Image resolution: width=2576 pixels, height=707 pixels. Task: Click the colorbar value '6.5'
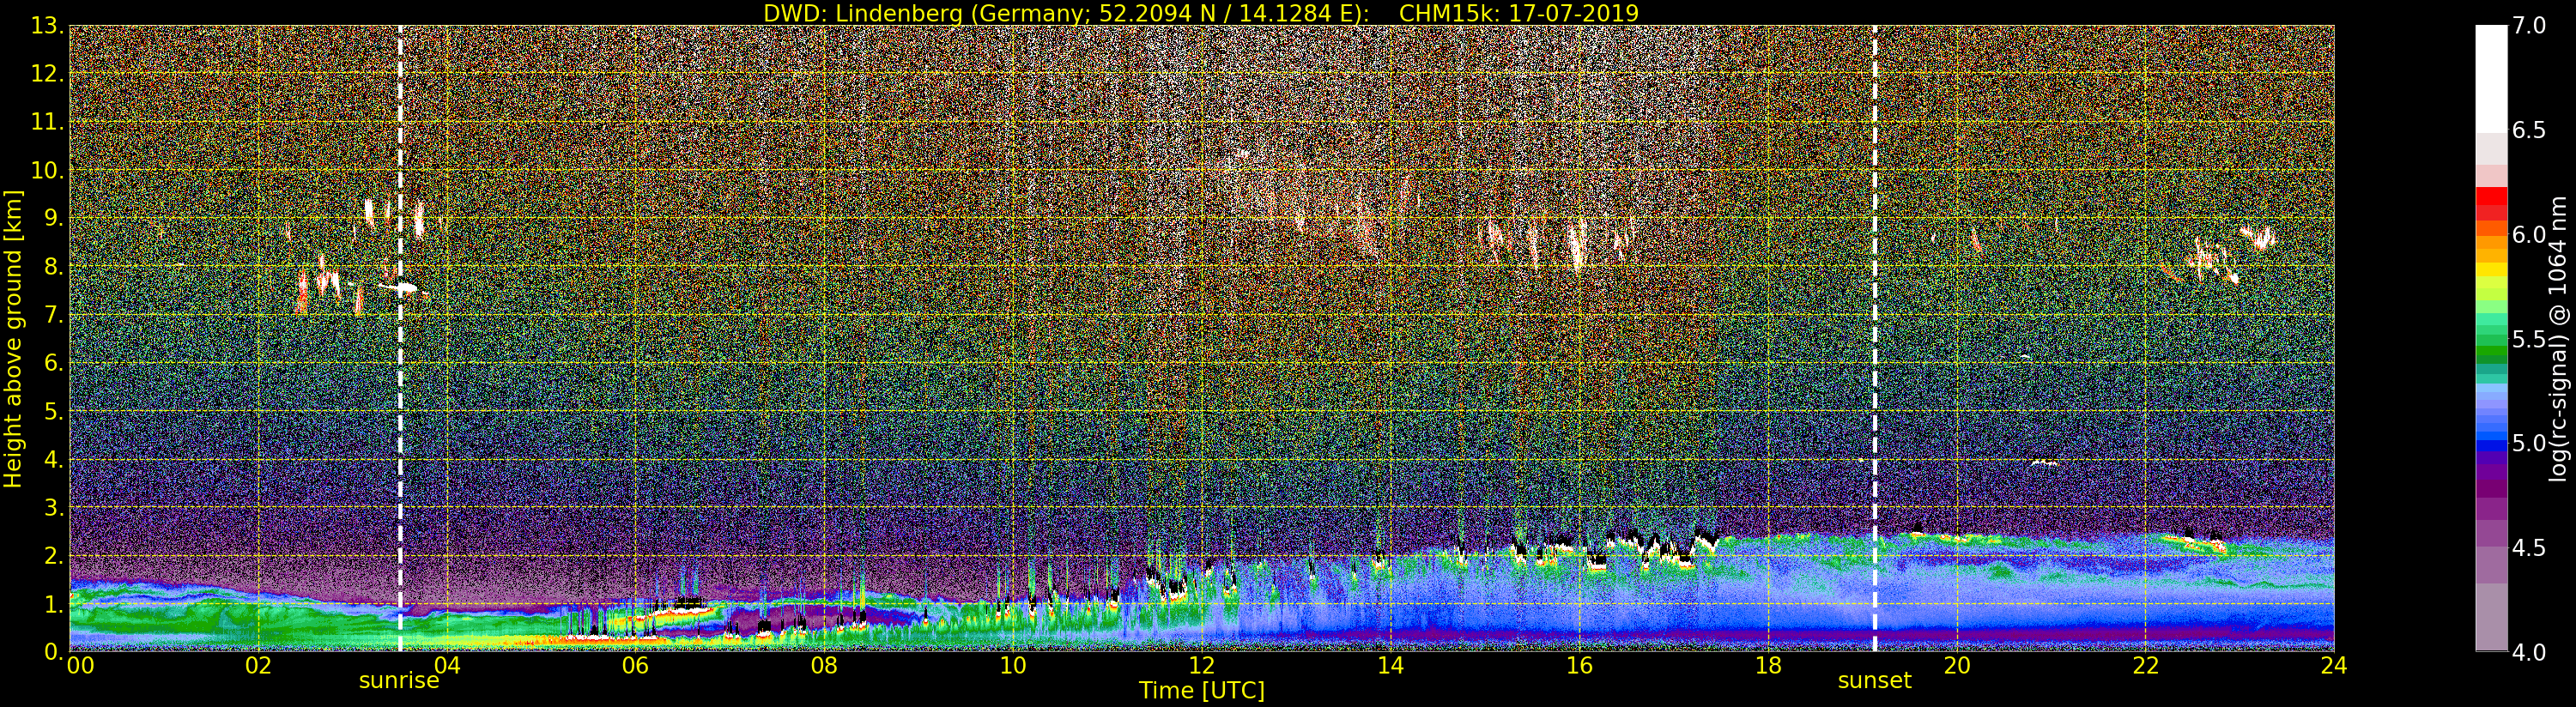click(x=2529, y=130)
